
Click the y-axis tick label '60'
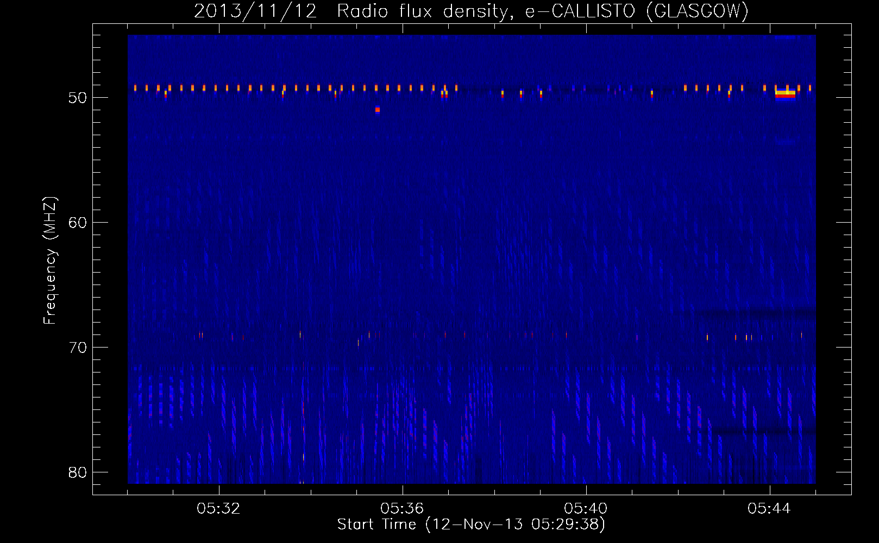[x=78, y=223]
